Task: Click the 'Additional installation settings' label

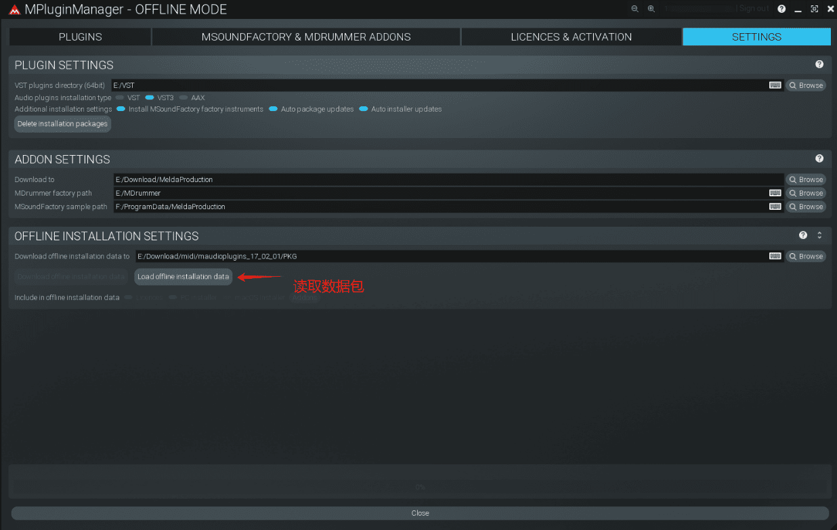Action: (x=63, y=109)
